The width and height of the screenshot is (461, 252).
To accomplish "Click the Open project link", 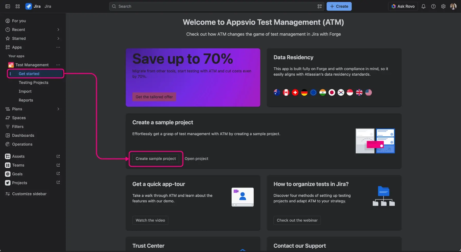I will pos(196,159).
